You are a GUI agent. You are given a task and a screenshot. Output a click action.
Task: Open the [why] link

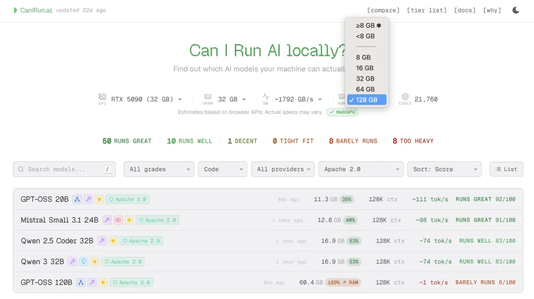click(492, 10)
